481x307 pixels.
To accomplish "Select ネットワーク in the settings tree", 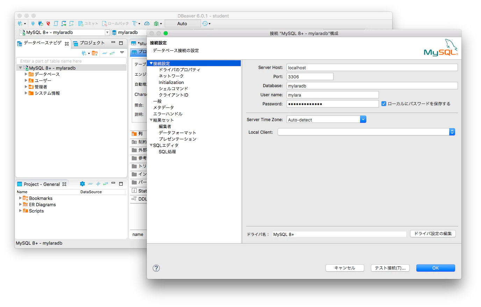I will (171, 76).
